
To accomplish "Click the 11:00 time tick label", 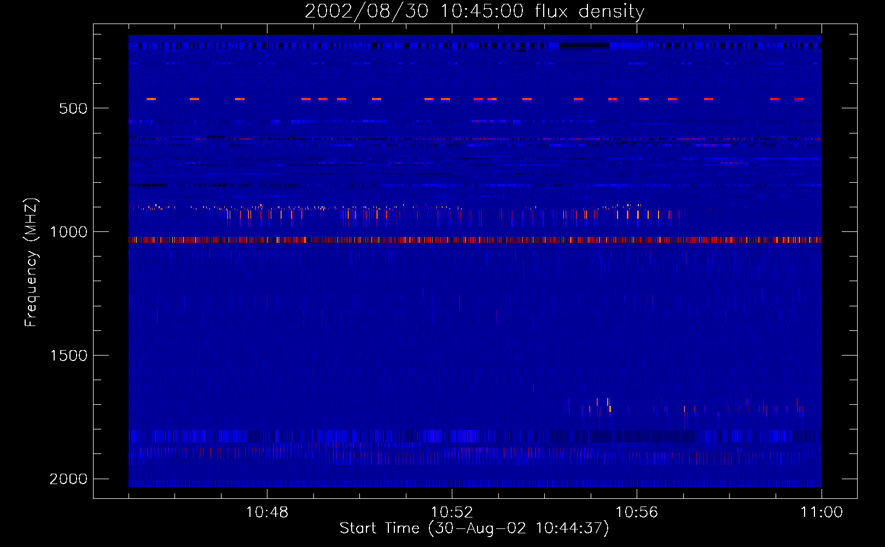I will [822, 513].
